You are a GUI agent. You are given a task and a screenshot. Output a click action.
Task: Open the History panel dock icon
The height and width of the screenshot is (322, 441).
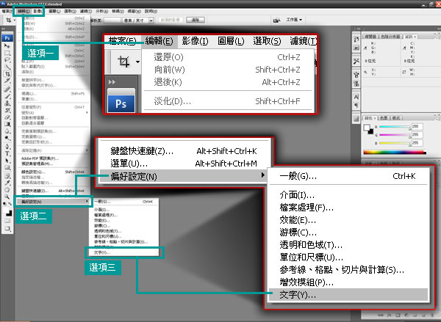click(x=356, y=40)
